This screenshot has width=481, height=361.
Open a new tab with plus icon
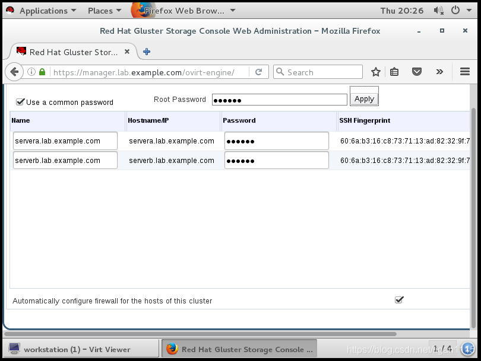click(x=147, y=52)
